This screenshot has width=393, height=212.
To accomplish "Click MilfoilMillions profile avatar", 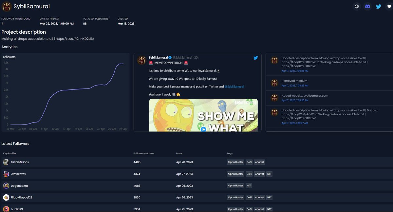I will coord(6,162).
